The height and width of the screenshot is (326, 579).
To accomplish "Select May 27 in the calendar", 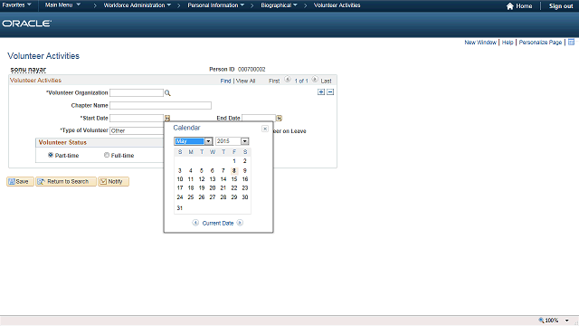I will [x=213, y=197].
